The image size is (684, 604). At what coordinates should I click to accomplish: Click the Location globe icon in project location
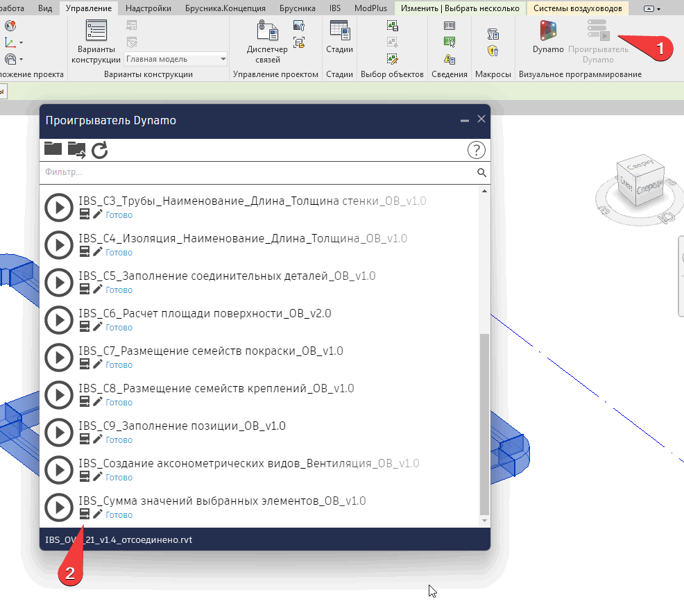10,26
